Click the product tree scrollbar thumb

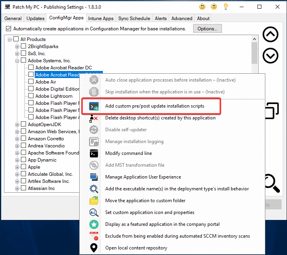pos(254,53)
